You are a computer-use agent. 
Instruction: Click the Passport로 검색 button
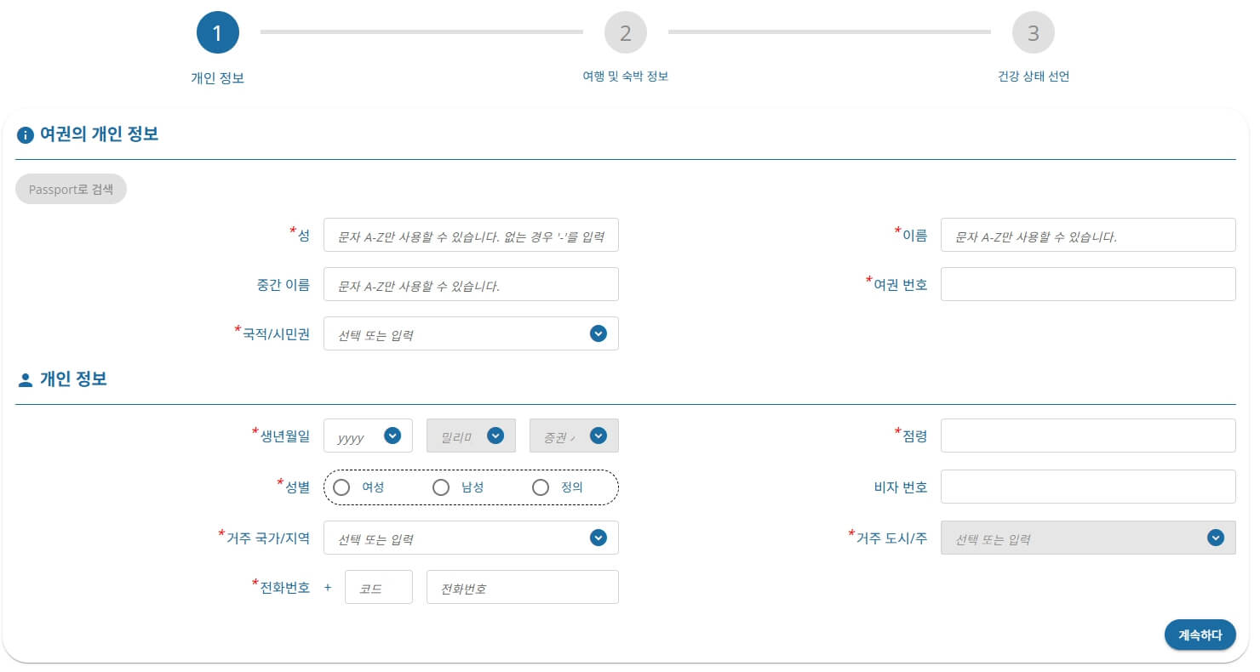(x=71, y=189)
